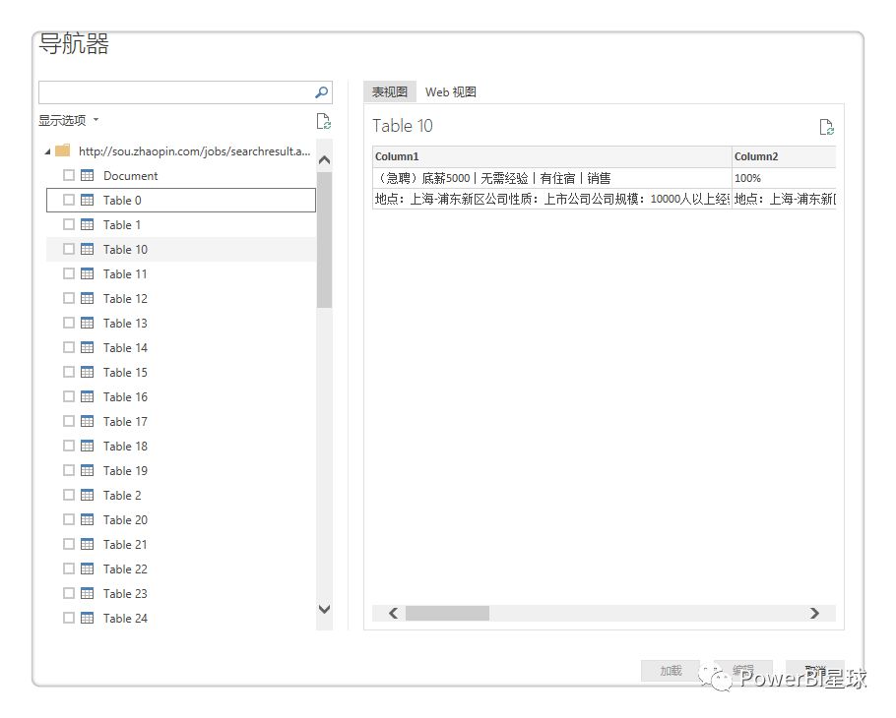Select the Table 14 row
Screen dimensions: 896x718
[180, 347]
